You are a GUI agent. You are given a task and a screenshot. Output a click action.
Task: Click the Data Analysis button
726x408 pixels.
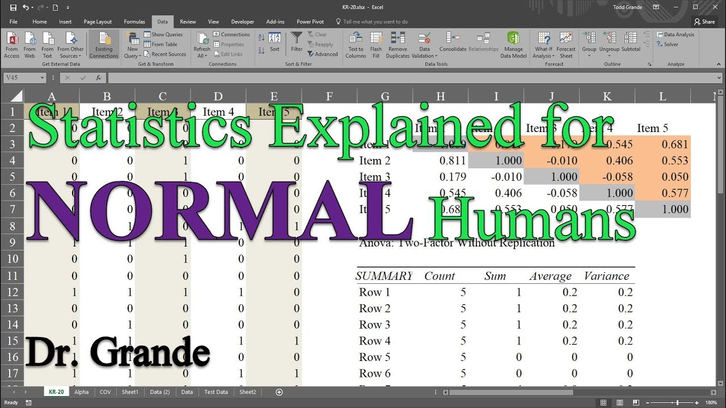tap(675, 35)
